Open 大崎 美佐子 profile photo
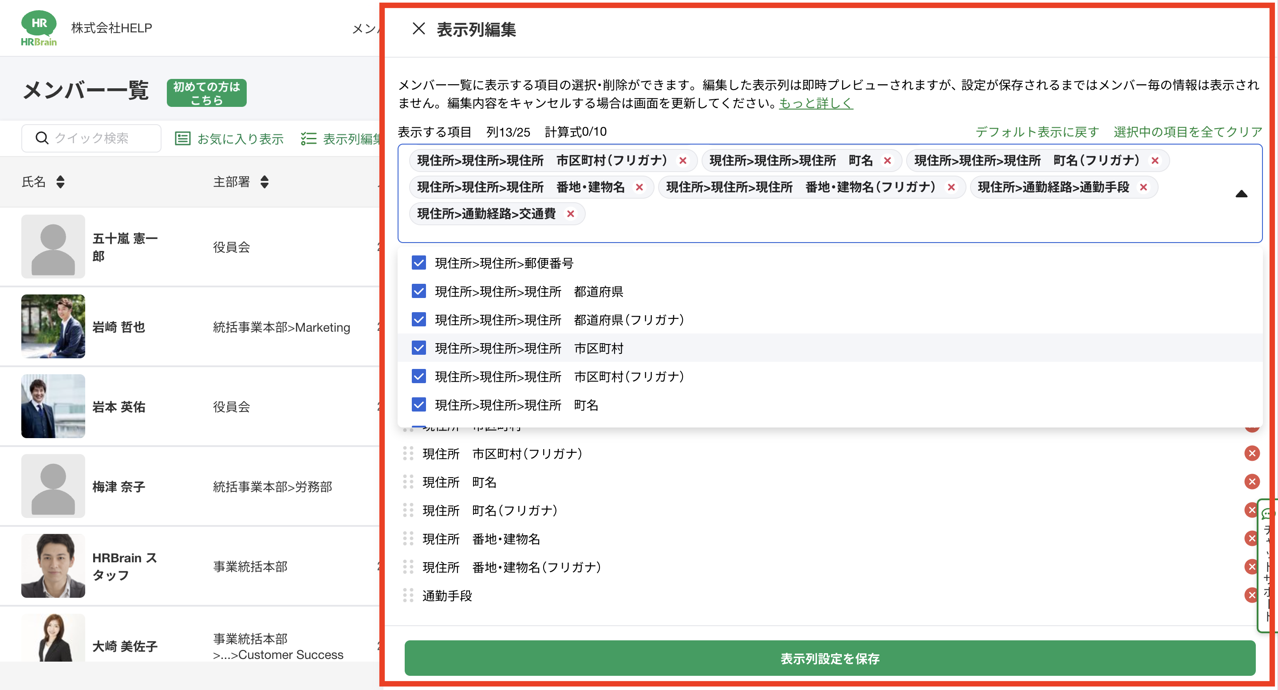Image resolution: width=1278 pixels, height=690 pixels. pos(53,638)
